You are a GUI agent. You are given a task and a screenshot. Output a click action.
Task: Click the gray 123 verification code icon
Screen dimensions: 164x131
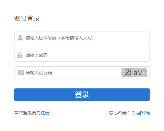pos(21,73)
